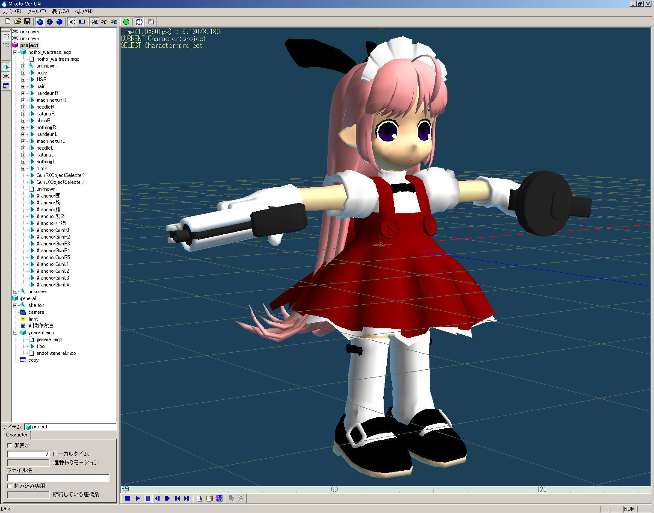The image size is (654, 513).
Task: Enable the 非表示 checkbox
Action: click(x=10, y=445)
